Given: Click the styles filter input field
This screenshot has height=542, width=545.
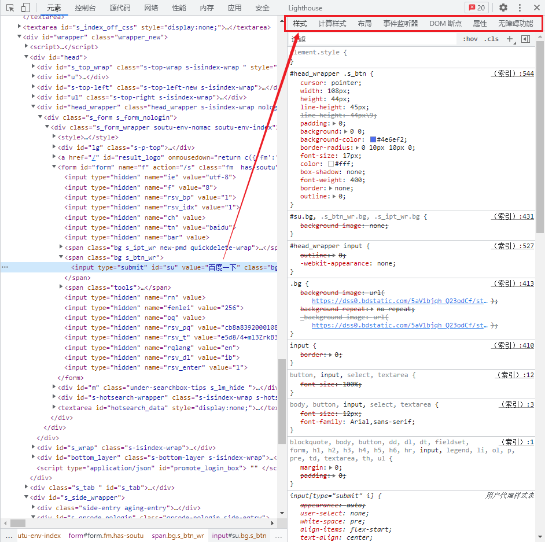Looking at the screenshot, I should 372,39.
